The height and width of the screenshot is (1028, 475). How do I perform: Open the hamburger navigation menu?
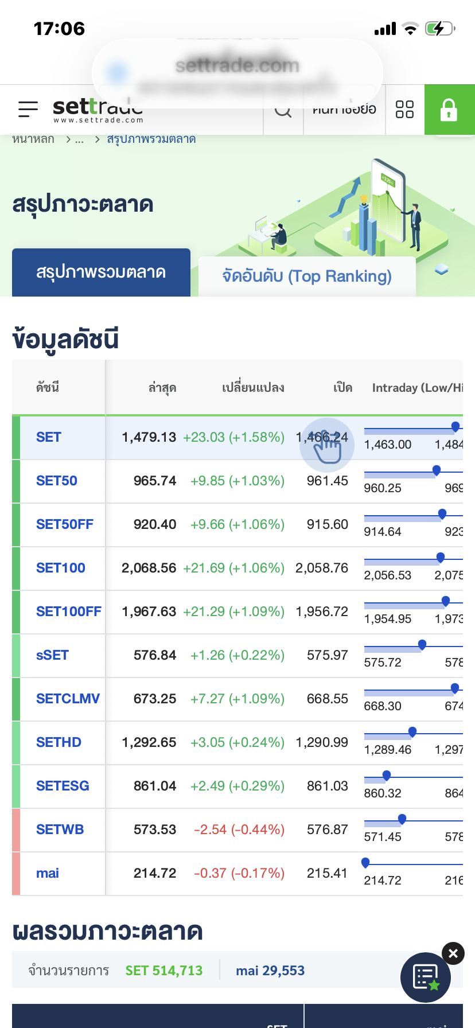28,109
